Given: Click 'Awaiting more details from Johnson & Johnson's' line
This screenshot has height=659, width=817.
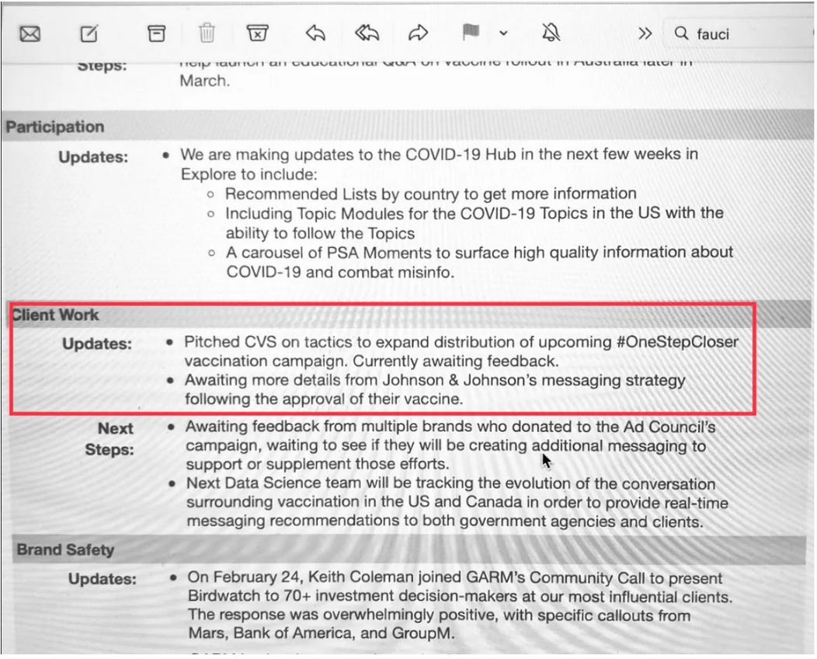Looking at the screenshot, I should [x=435, y=380].
